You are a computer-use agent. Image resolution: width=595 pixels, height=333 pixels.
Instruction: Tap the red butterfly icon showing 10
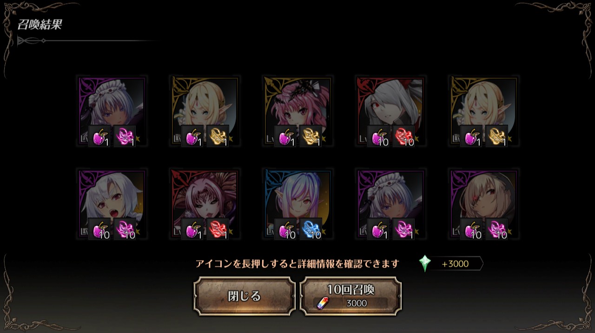(x=403, y=136)
